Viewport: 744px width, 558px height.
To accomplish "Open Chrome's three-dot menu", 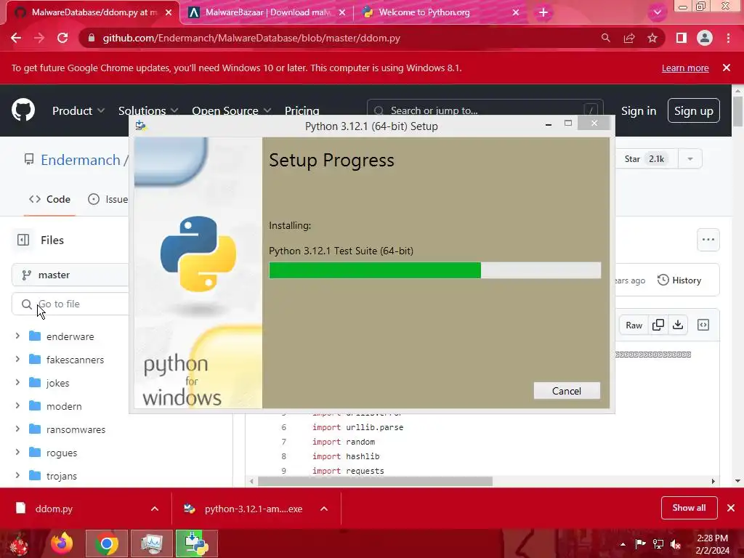I will click(728, 38).
